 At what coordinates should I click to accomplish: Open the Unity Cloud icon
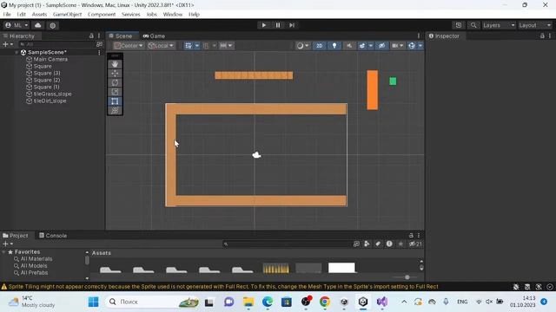pos(38,25)
